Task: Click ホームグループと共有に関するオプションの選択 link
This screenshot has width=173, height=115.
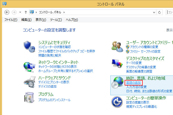Action: click(65, 71)
